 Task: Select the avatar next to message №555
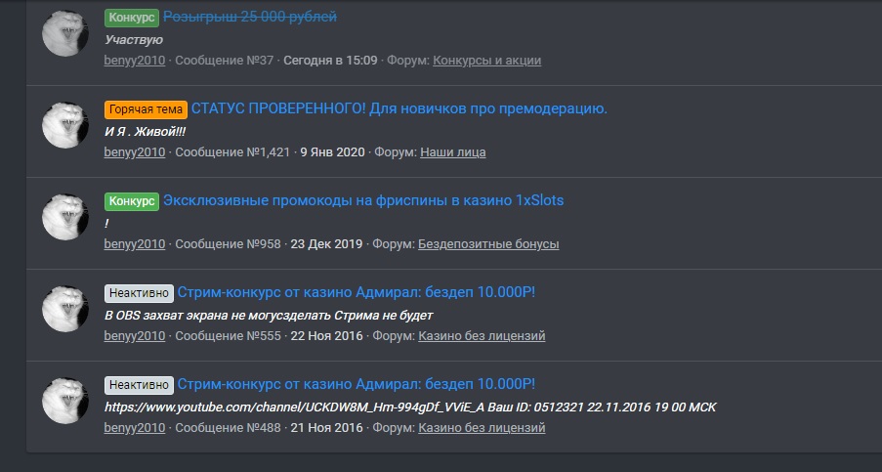pos(64,309)
